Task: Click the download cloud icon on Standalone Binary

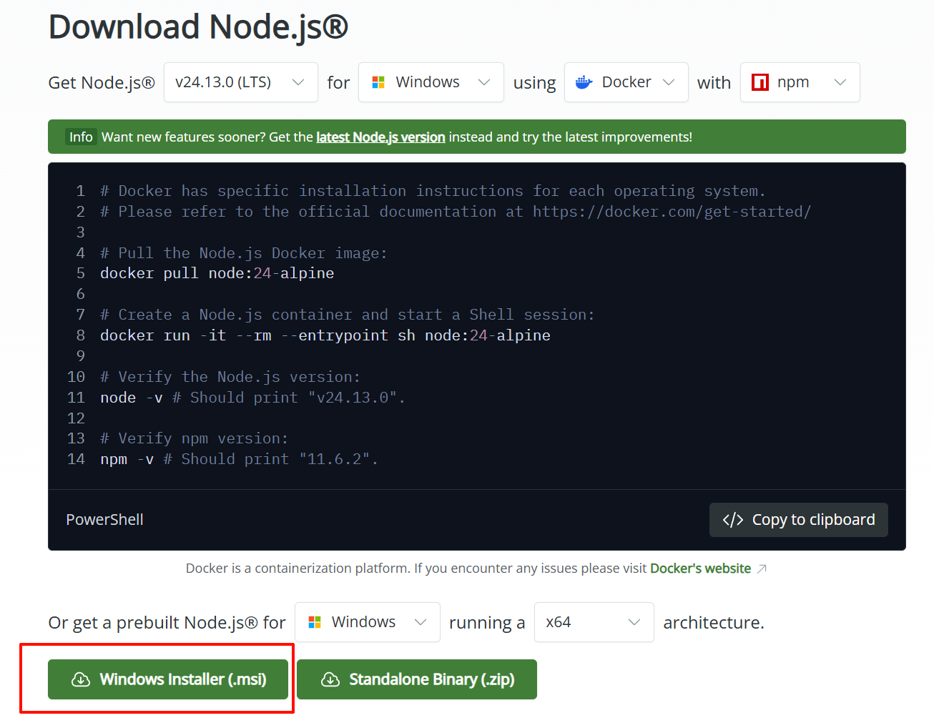Action: click(330, 679)
